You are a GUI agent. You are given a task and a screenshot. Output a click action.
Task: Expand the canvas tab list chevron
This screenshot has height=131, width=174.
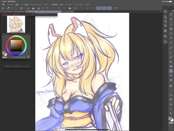point(161,12)
